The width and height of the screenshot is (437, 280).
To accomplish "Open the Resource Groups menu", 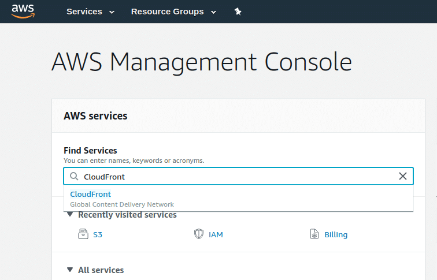I will click(x=167, y=12).
